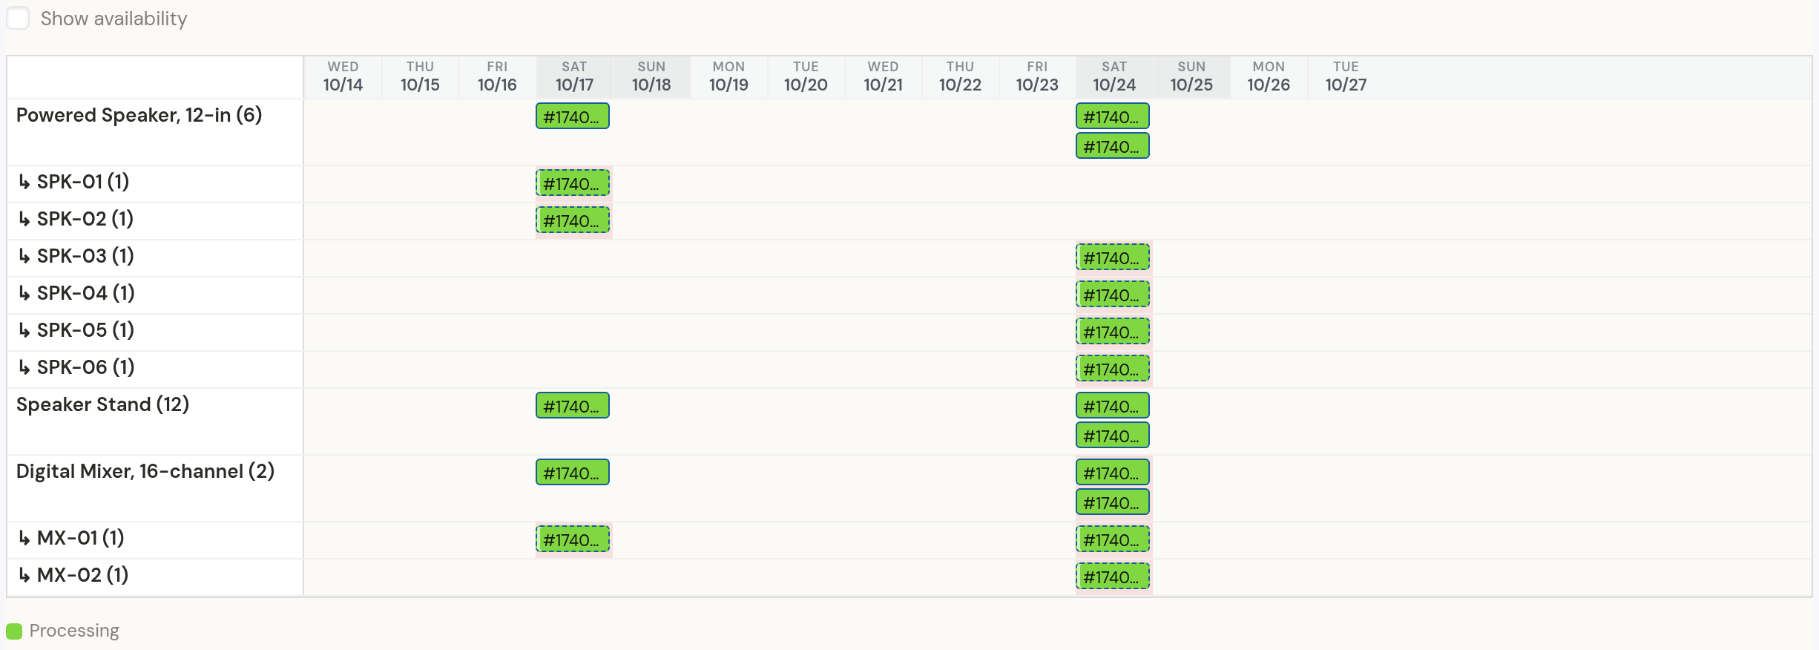Open the SPK-05 reservation on 10/24
Screen dimensions: 1819x650
pos(1113,332)
